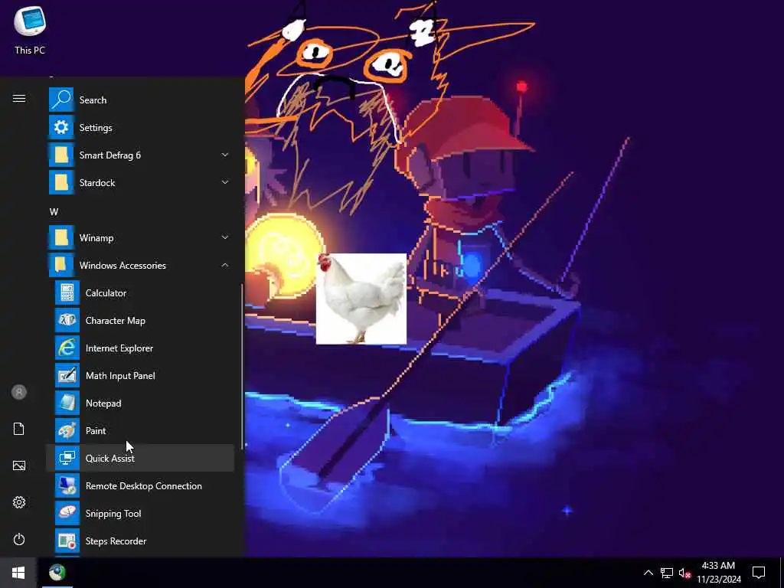Select the 'Character Map' entry text
Screen dimensions: 784x588
point(116,321)
